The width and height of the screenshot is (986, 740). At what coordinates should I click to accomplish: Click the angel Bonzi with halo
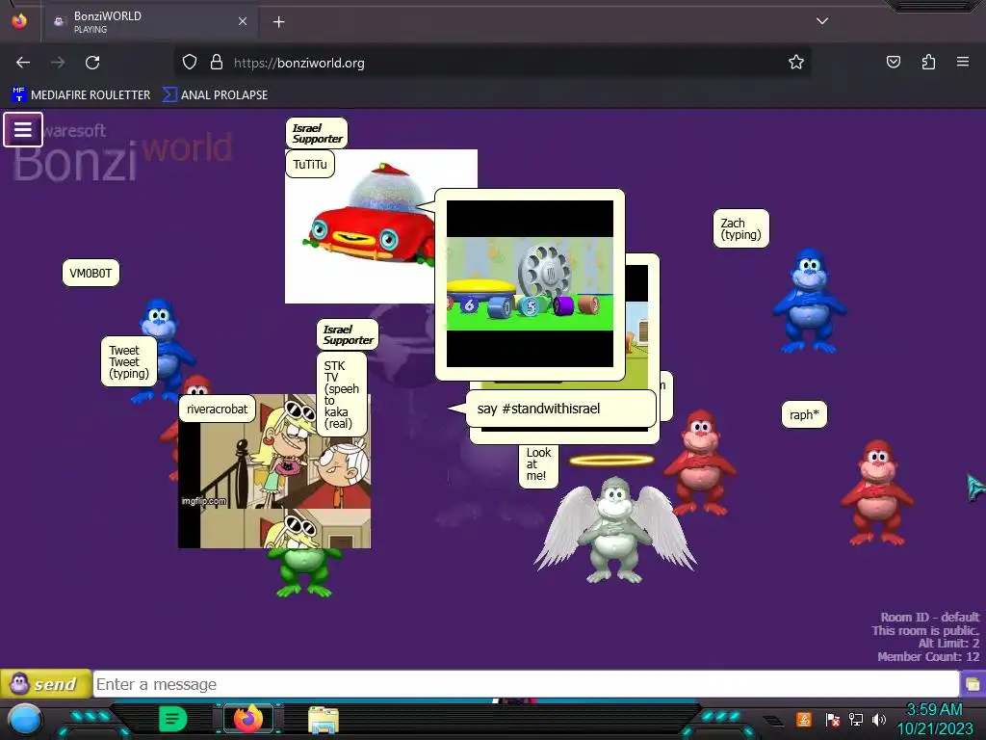pyautogui.click(x=615, y=529)
